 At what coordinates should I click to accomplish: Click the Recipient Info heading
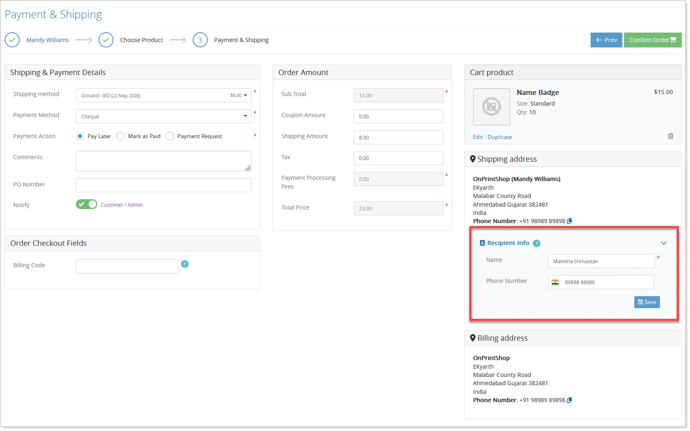508,243
